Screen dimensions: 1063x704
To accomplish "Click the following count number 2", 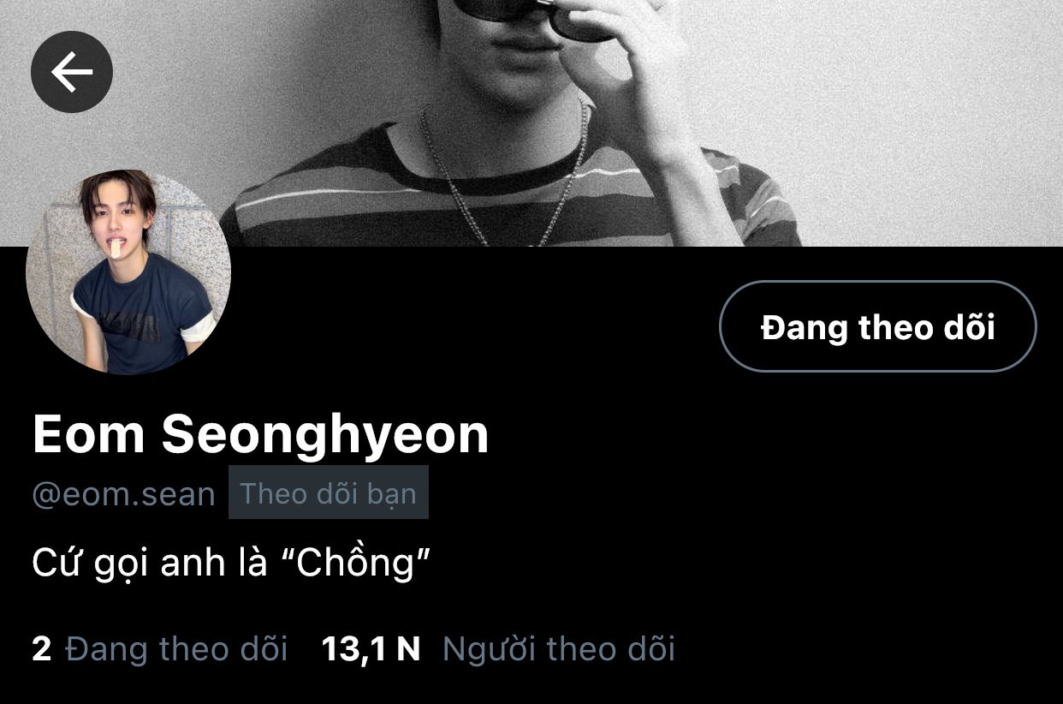I will [x=41, y=648].
